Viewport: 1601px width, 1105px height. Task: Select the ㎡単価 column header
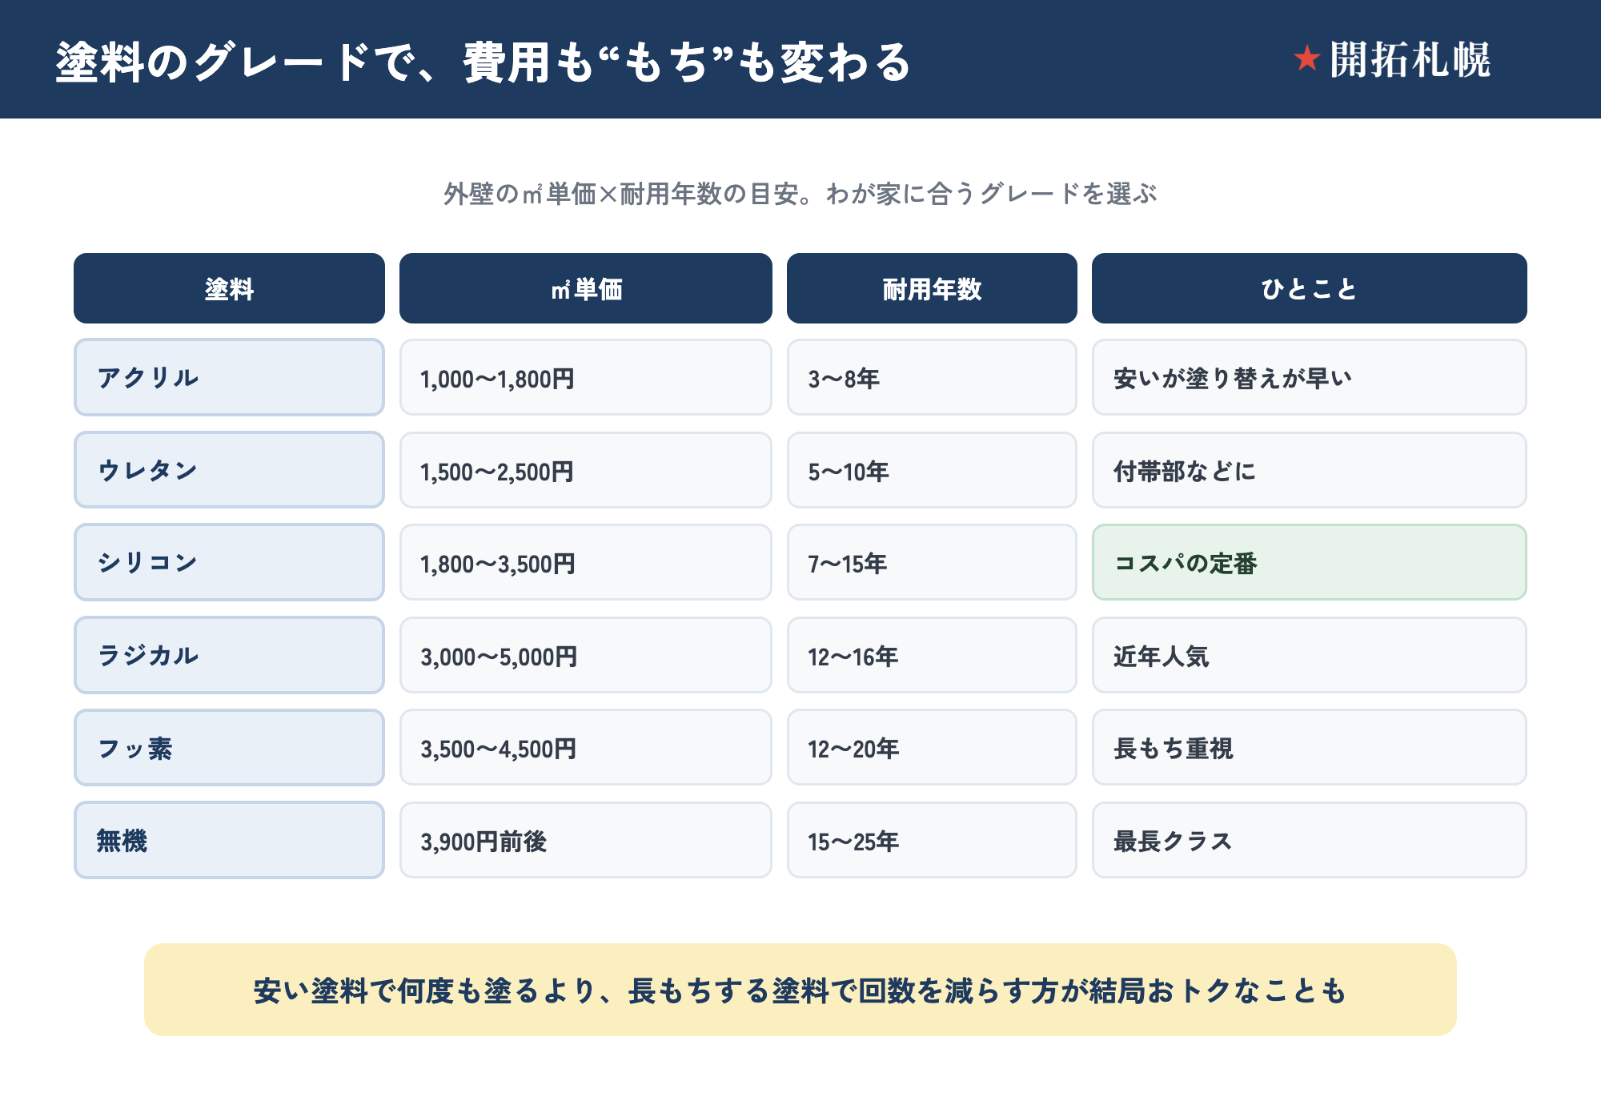click(x=586, y=288)
